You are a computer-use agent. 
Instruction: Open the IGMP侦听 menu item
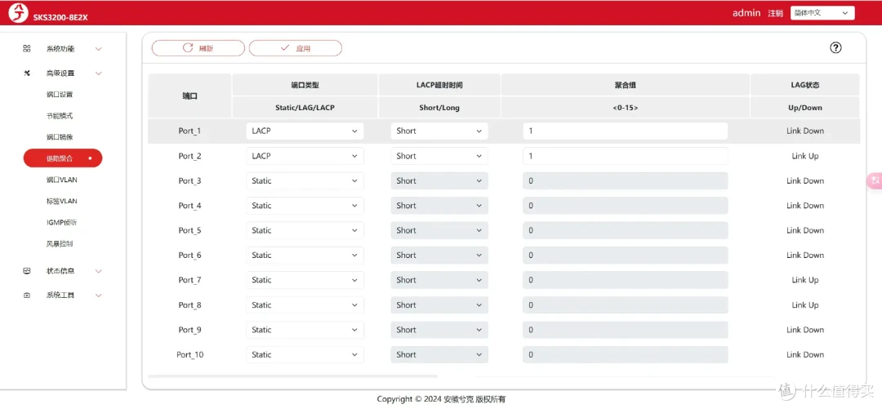click(62, 222)
